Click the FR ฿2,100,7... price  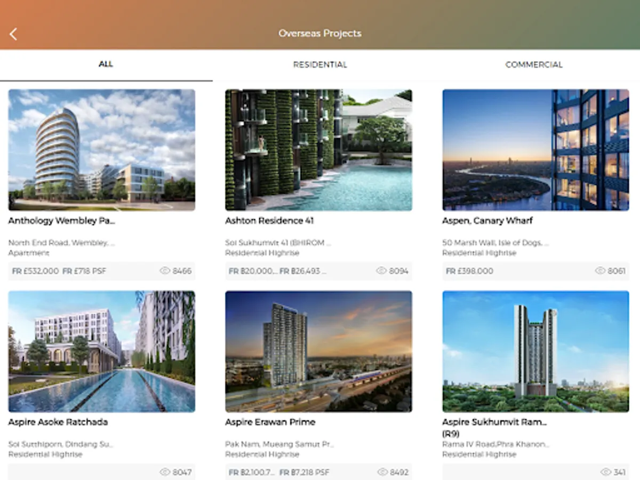pos(252,473)
